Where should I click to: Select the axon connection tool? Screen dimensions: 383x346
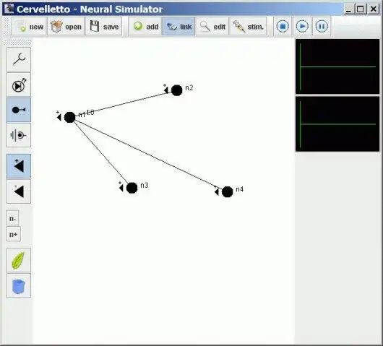(19, 110)
